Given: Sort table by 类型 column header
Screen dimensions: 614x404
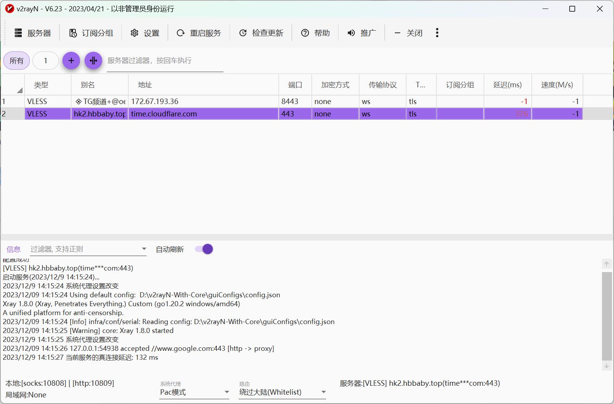Looking at the screenshot, I should pos(48,85).
